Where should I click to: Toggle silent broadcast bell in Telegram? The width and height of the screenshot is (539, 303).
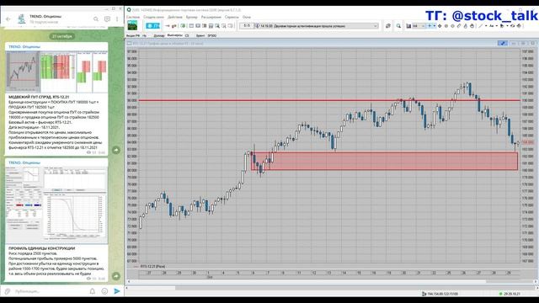tap(93, 291)
